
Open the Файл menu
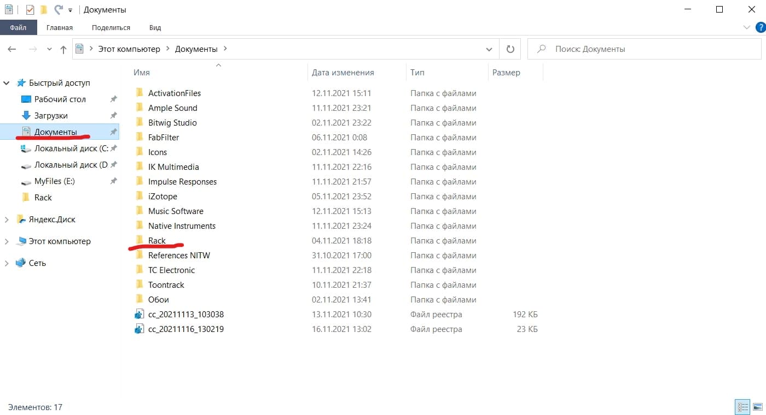point(18,27)
